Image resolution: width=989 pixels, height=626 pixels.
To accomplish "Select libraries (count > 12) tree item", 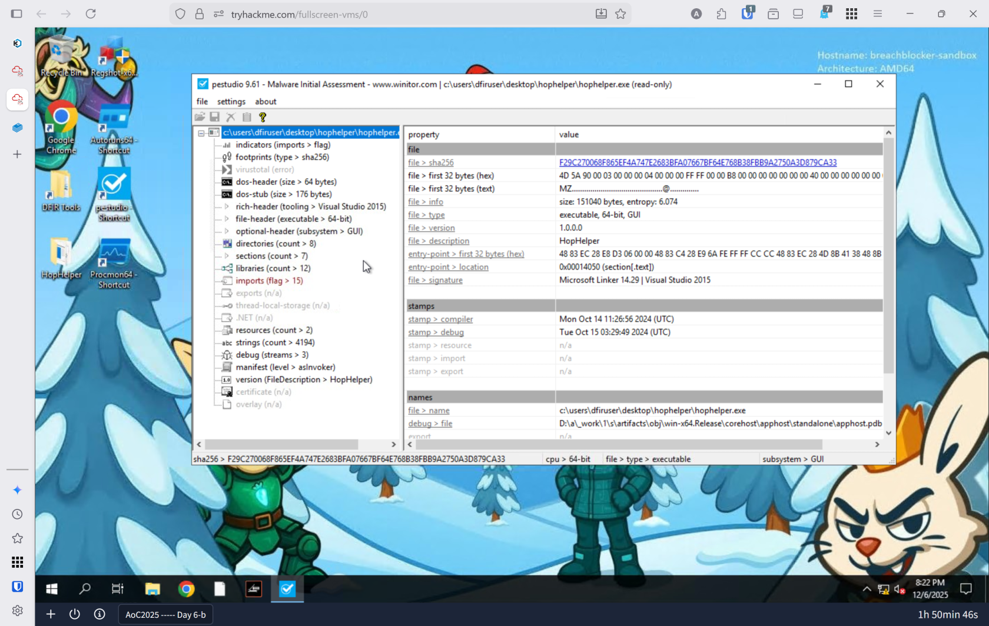I will point(273,268).
